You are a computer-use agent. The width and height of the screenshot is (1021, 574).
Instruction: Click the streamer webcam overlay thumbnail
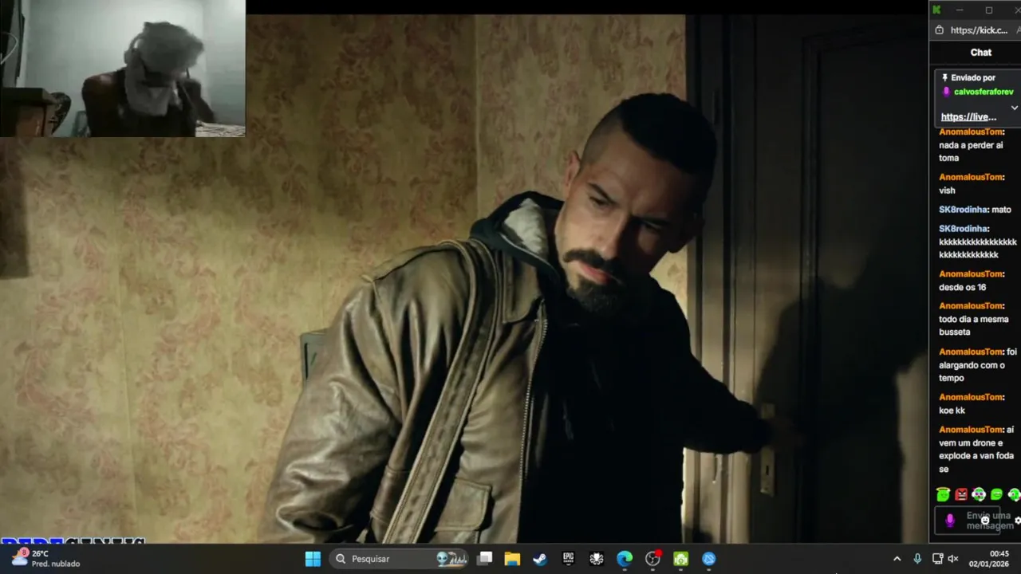click(123, 69)
